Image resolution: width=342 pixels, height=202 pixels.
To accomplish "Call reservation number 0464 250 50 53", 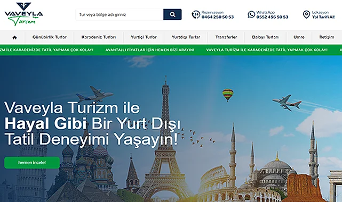I will 218,17.
